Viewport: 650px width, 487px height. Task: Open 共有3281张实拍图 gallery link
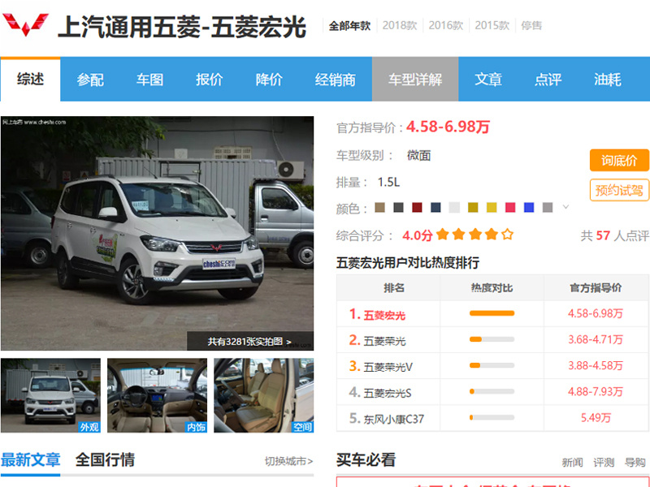coord(249,342)
